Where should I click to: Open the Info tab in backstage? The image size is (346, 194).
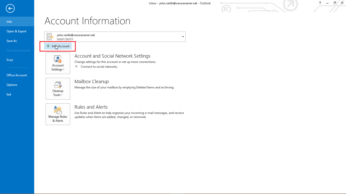(x=17, y=21)
